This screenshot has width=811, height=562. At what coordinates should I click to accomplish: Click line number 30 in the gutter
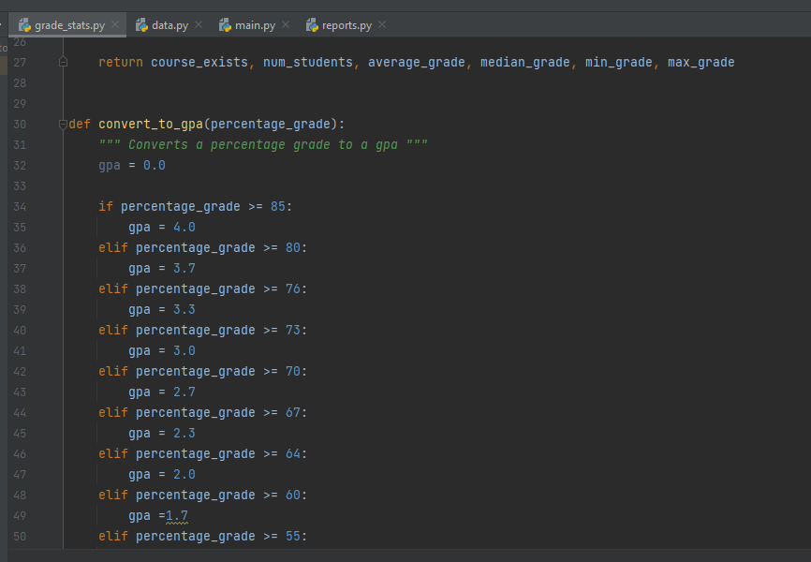pos(20,125)
